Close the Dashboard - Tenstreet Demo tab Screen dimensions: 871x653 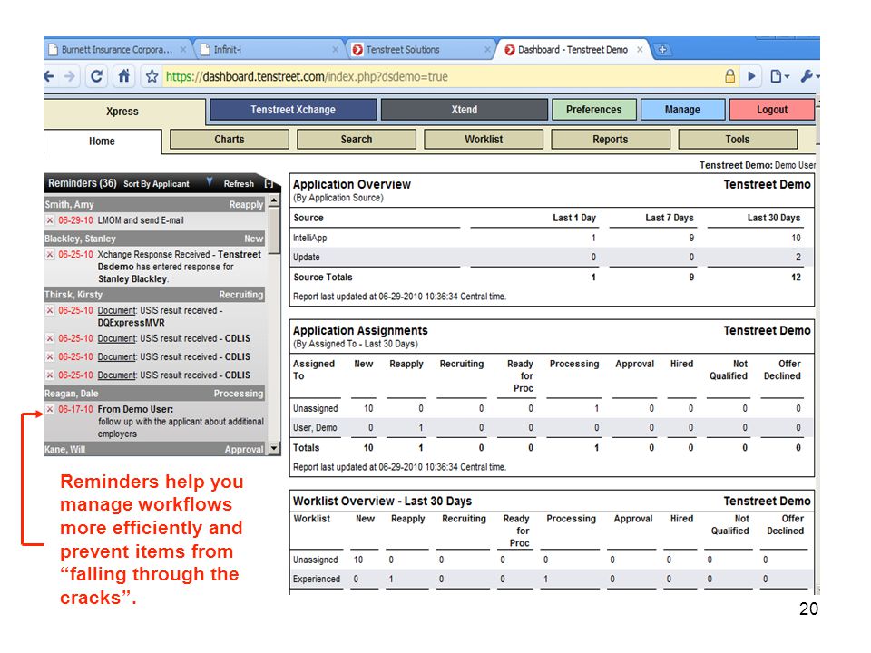coord(640,49)
